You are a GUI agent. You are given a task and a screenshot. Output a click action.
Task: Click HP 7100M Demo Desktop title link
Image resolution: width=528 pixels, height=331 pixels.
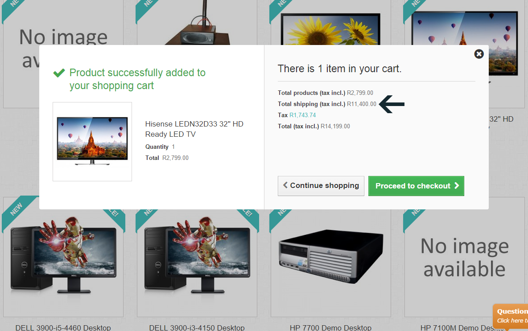pyautogui.click(x=462, y=327)
